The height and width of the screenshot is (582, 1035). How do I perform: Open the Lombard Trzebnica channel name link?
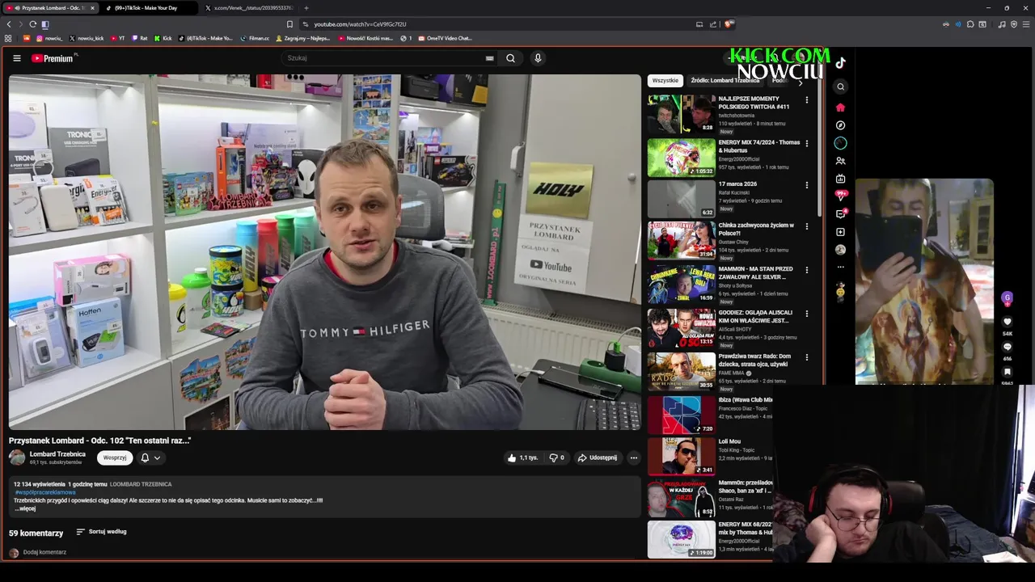(57, 454)
